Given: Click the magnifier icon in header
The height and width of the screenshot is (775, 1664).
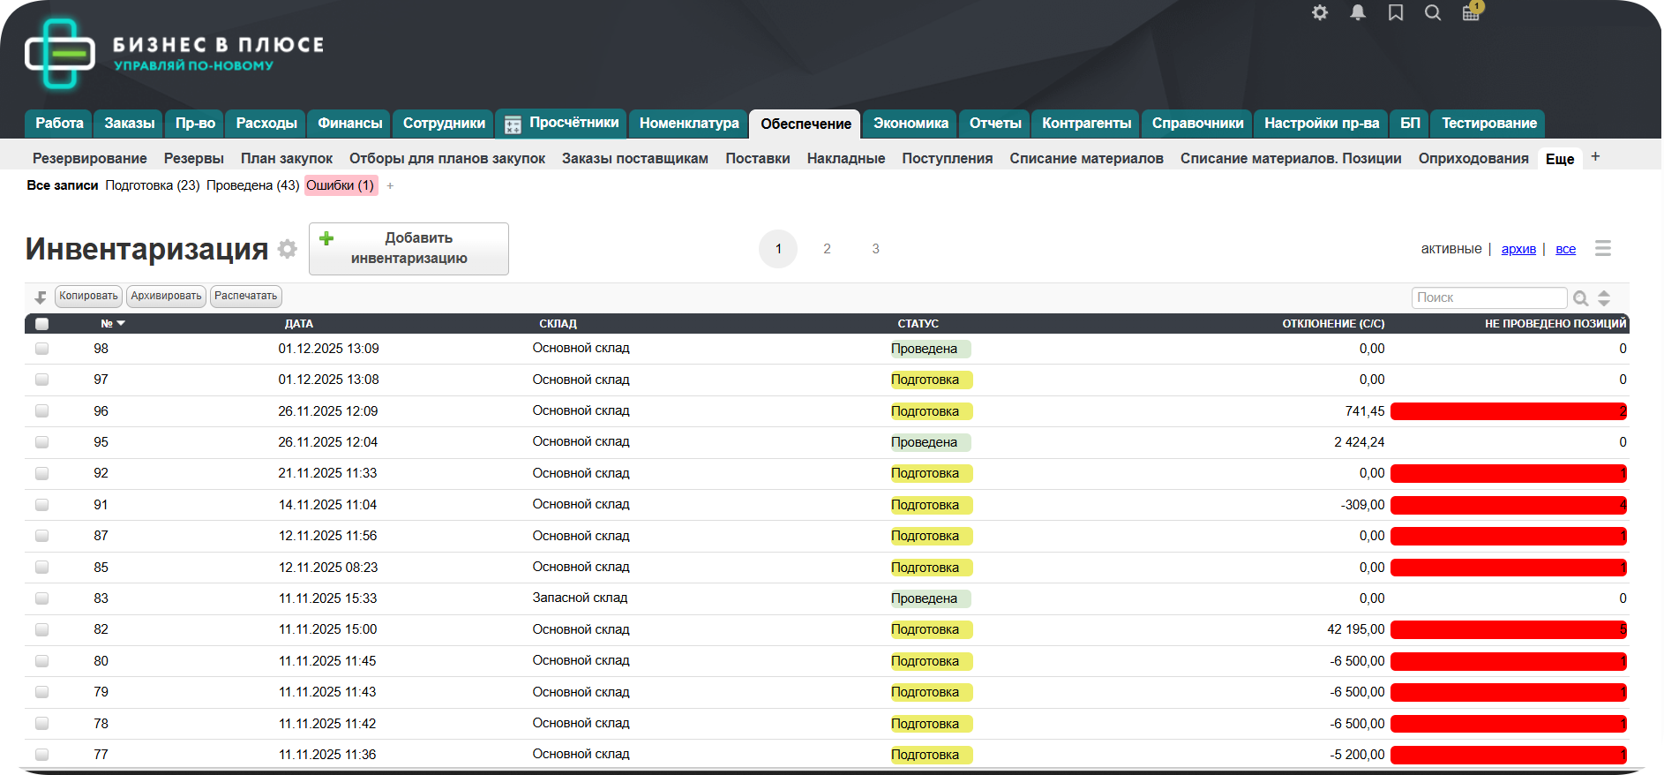Looking at the screenshot, I should pos(1433,12).
